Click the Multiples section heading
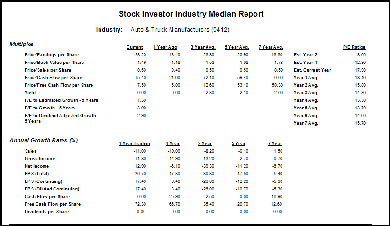The width and height of the screenshot is (390, 226). [x=22, y=44]
